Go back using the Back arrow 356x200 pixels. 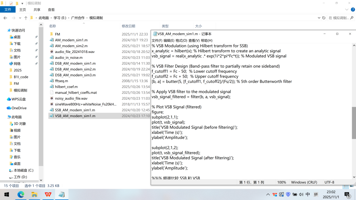point(5,18)
